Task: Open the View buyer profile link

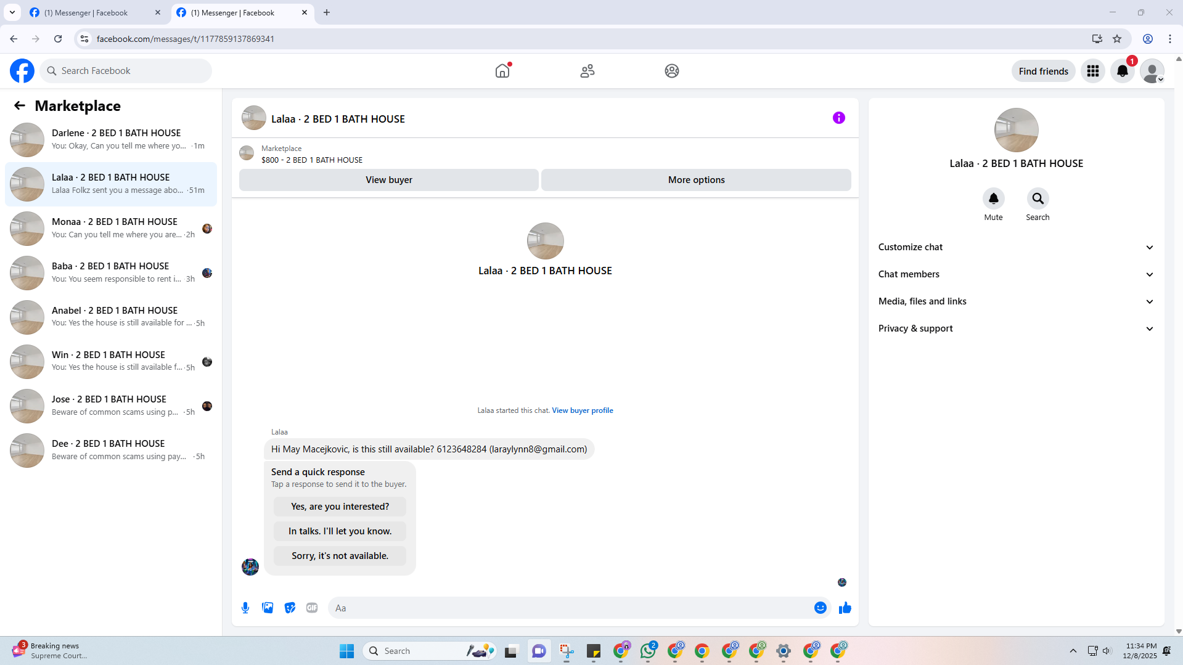Action: [583, 410]
